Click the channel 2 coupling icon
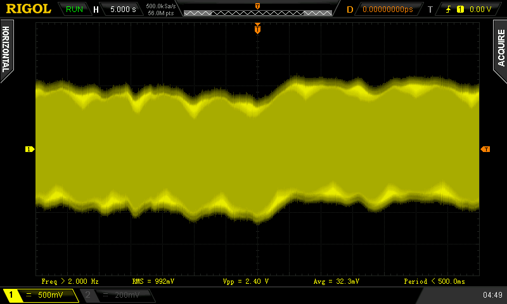507x304 pixels. pyautogui.click(x=105, y=295)
